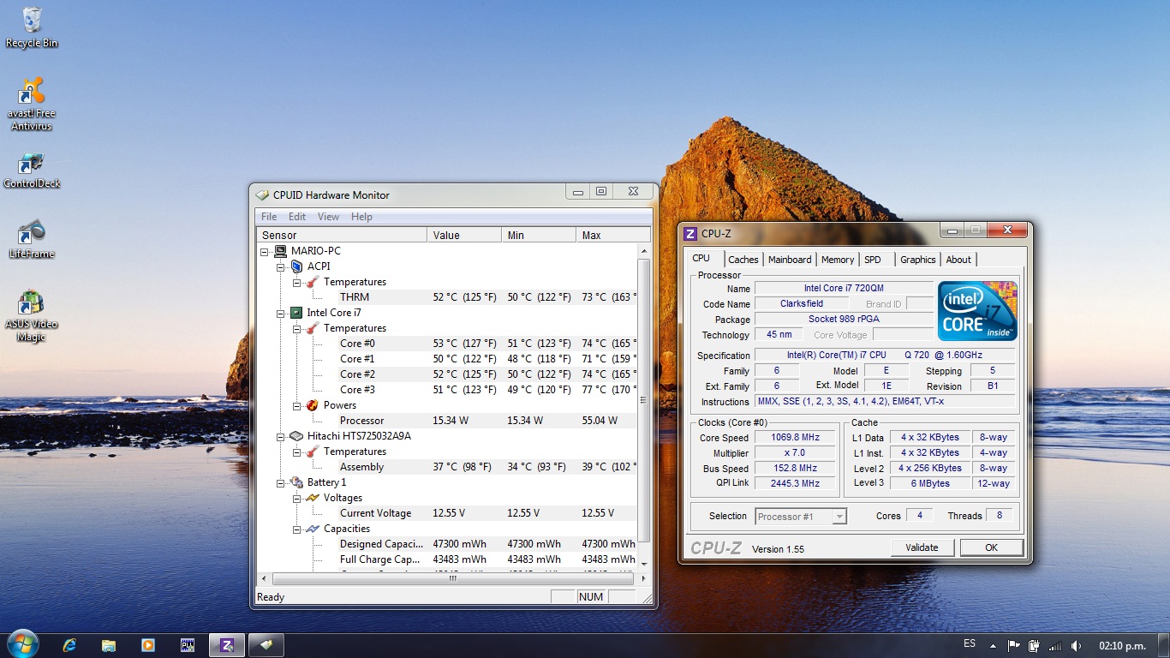Screen dimensions: 1170x658
Task: Open the Recycle Bin desktop icon
Action: 32,27
